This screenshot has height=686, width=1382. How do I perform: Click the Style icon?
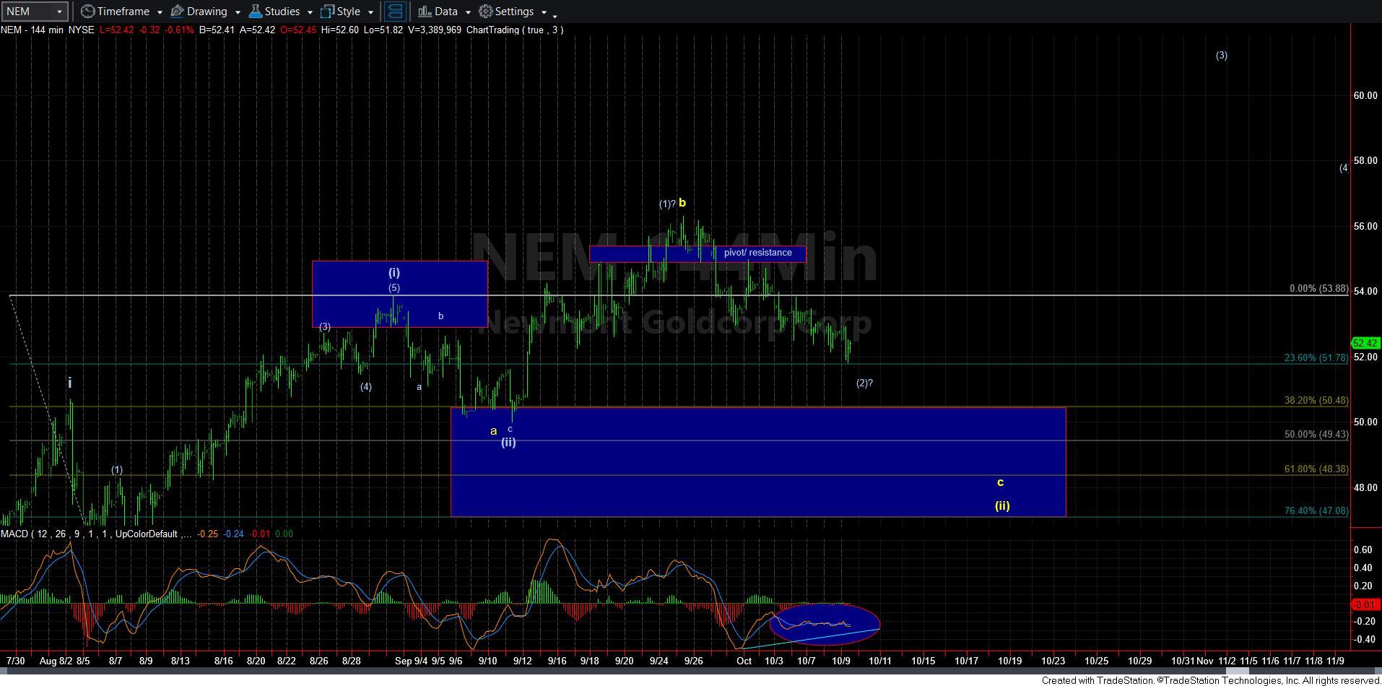(x=327, y=12)
